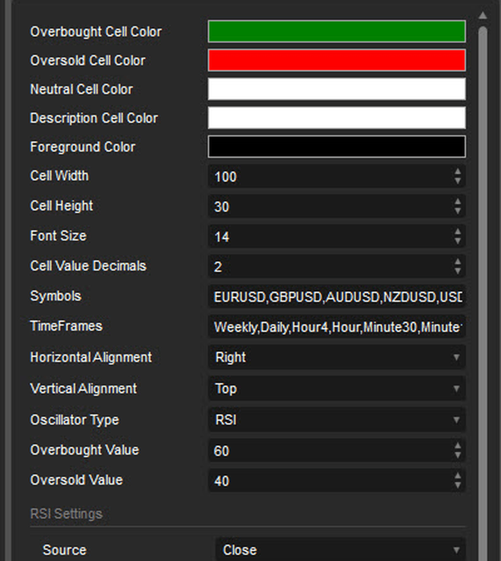The image size is (501, 561).
Task: Click the Oversold Cell Color label
Action: 88,60
